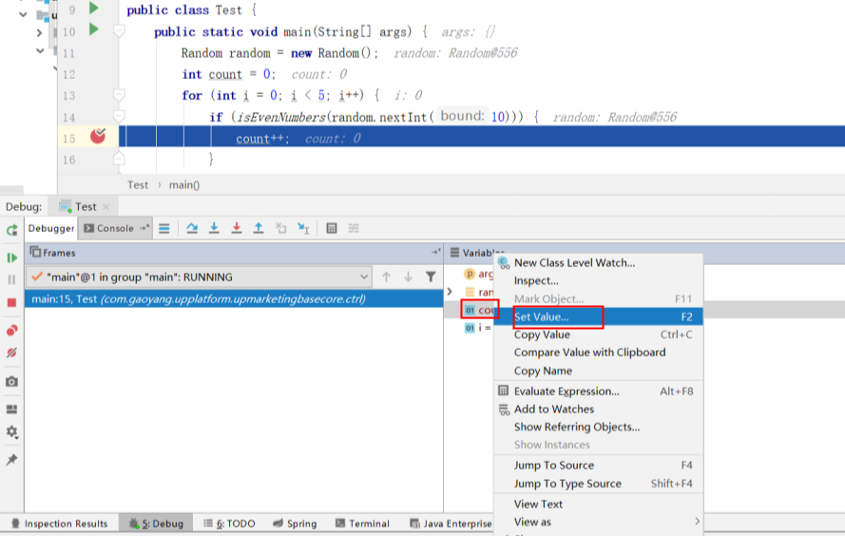
Task: Stop the debug session red square
Action: click(11, 303)
